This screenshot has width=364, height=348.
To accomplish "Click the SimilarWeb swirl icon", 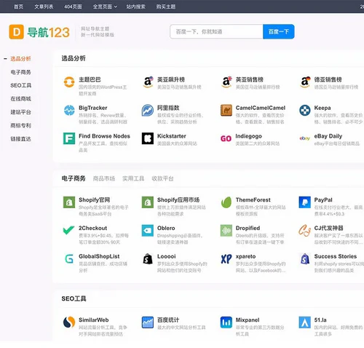I will [69, 323].
